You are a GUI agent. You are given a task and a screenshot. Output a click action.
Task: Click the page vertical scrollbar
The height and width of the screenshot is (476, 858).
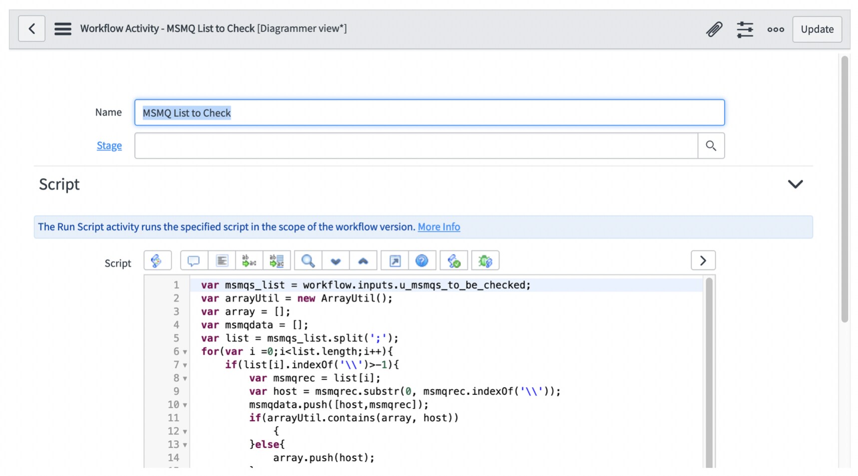tap(845, 190)
